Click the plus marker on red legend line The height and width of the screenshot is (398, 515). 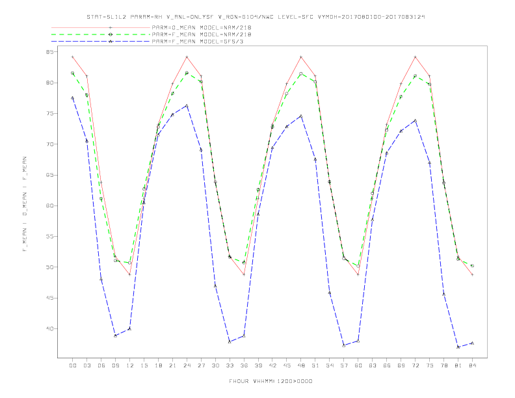click(x=111, y=27)
